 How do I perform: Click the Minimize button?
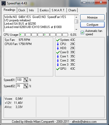[x=92, y=17]
